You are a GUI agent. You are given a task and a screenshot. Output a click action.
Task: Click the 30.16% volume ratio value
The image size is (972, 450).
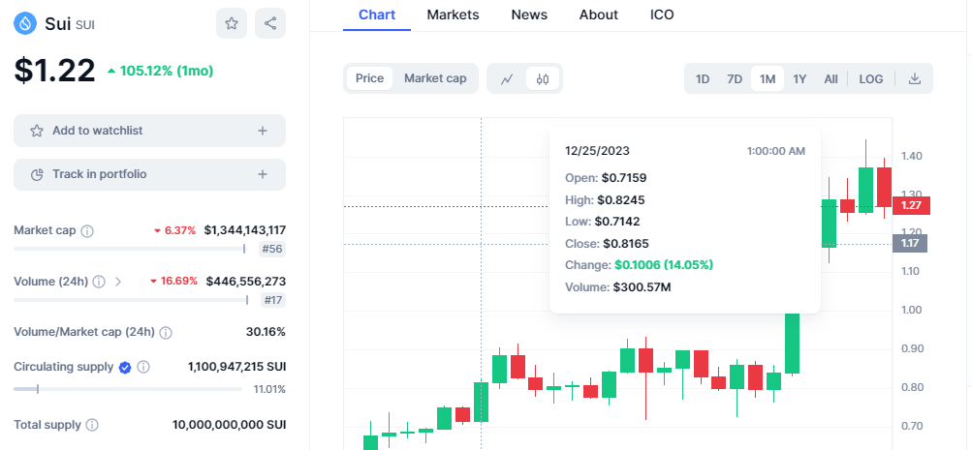[266, 332]
